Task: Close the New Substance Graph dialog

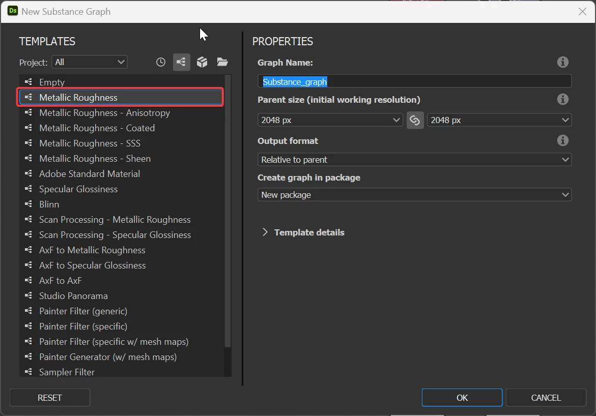Action: tap(582, 11)
